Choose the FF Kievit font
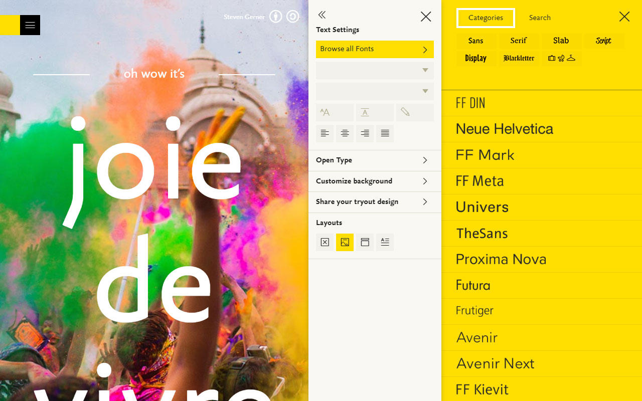 point(542,389)
